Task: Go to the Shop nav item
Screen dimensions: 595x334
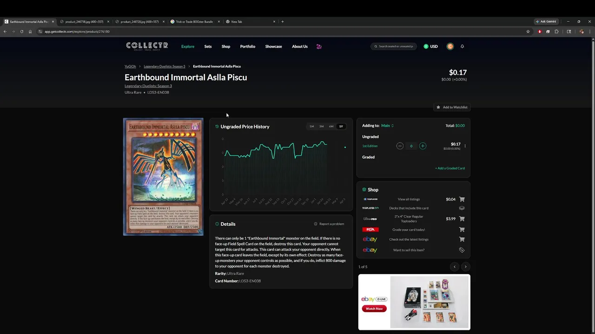Action: coord(226,46)
